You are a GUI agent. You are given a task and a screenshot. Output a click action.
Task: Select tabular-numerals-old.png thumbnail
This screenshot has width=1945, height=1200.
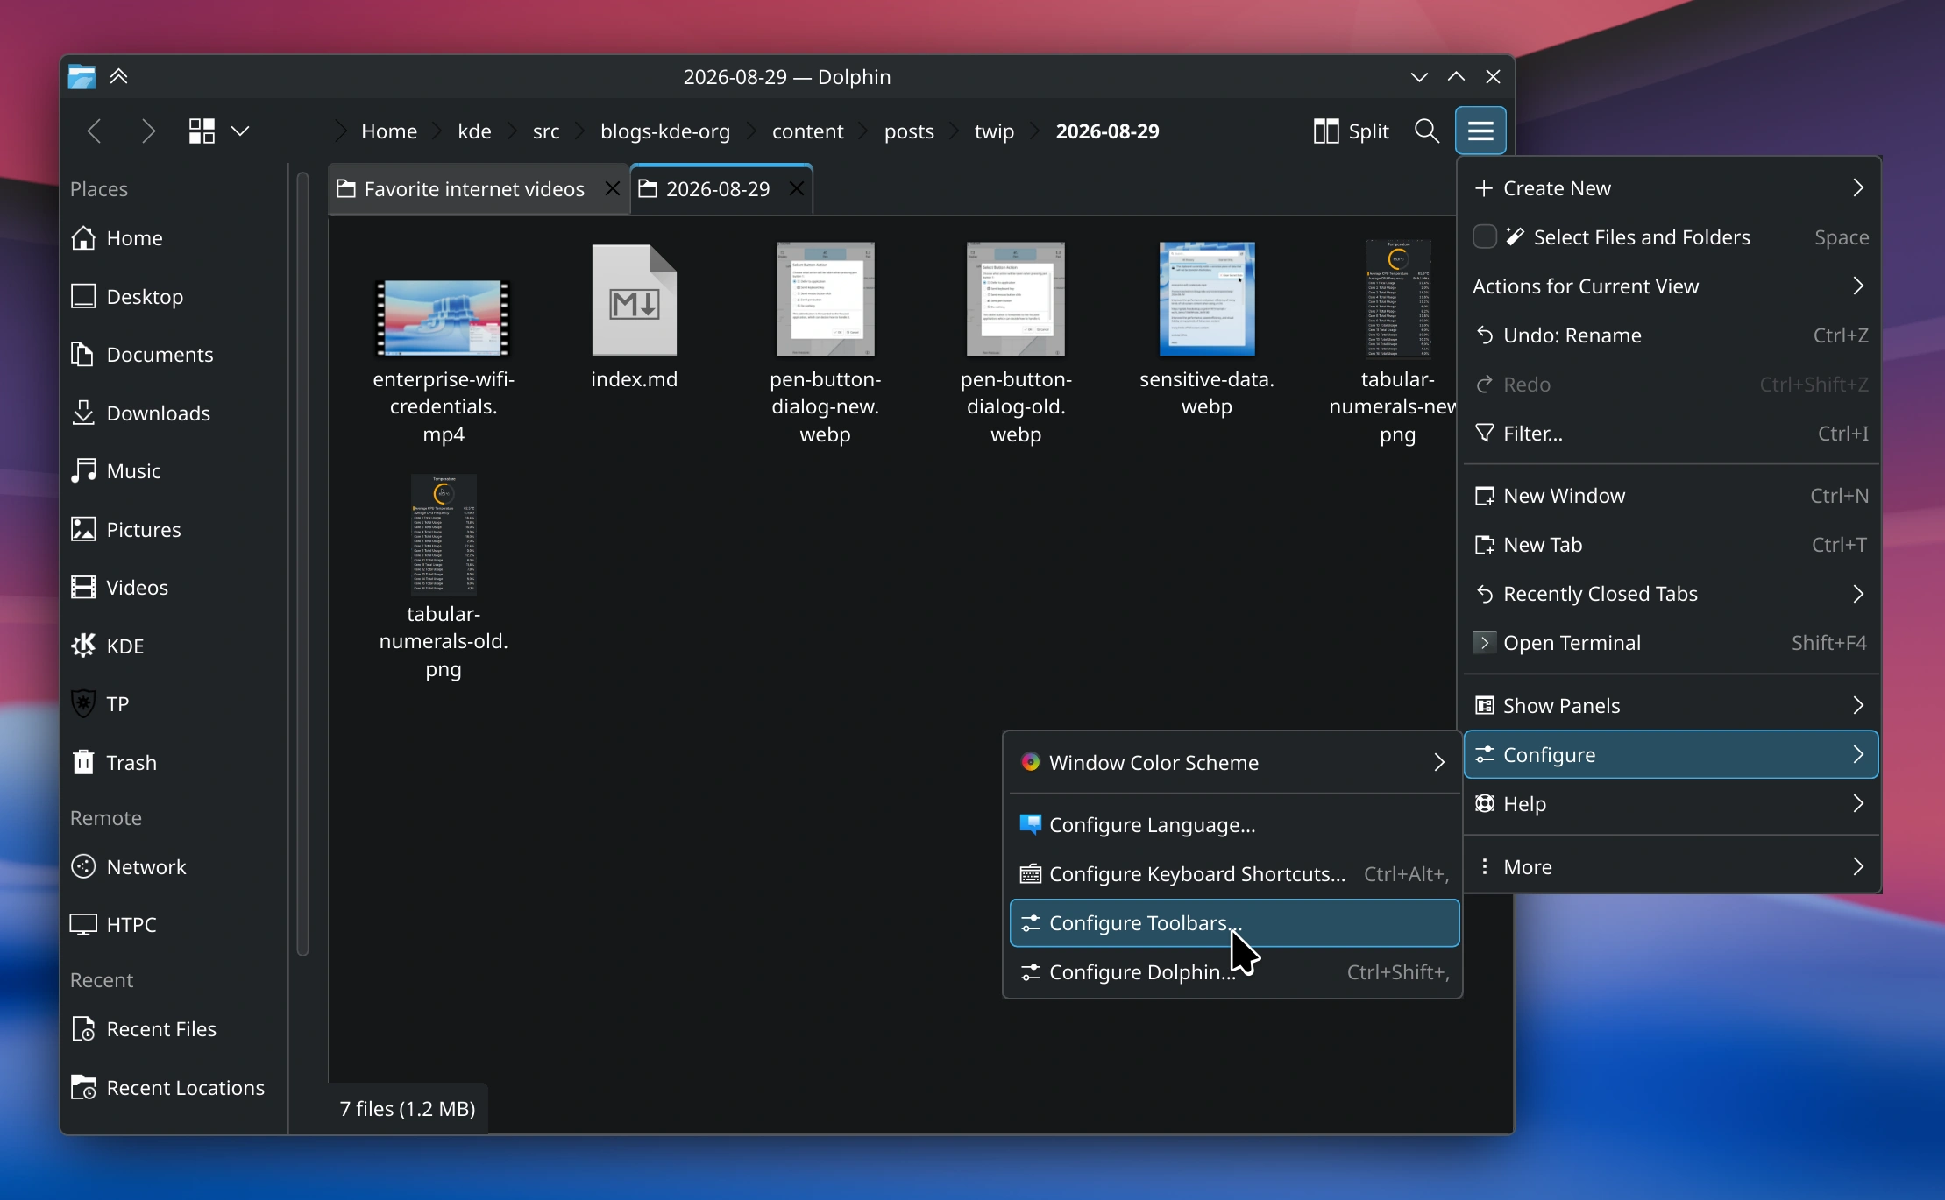pyautogui.click(x=444, y=535)
